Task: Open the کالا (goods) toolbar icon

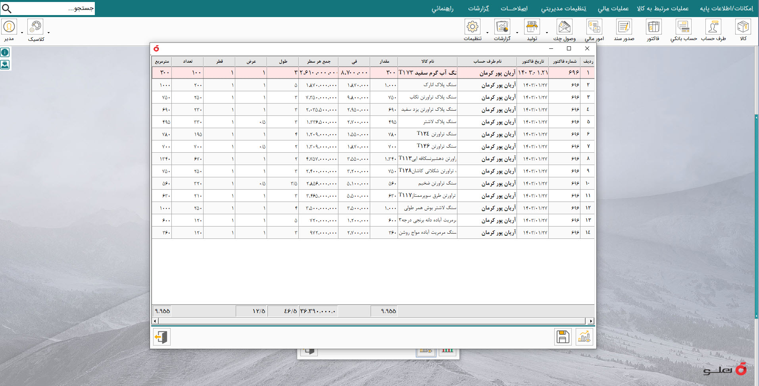Action: point(743,27)
